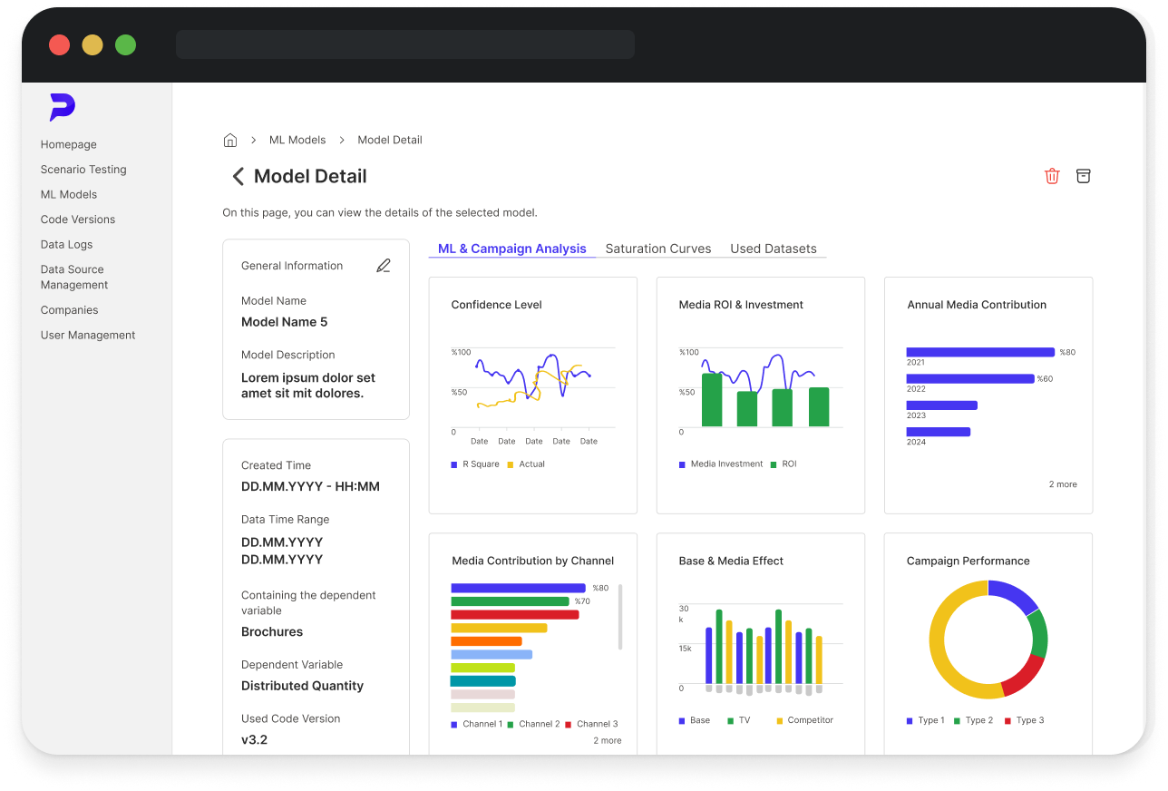The height and width of the screenshot is (791, 1168).
Task: Click the home icon in the breadcrumb
Action: coord(230,140)
